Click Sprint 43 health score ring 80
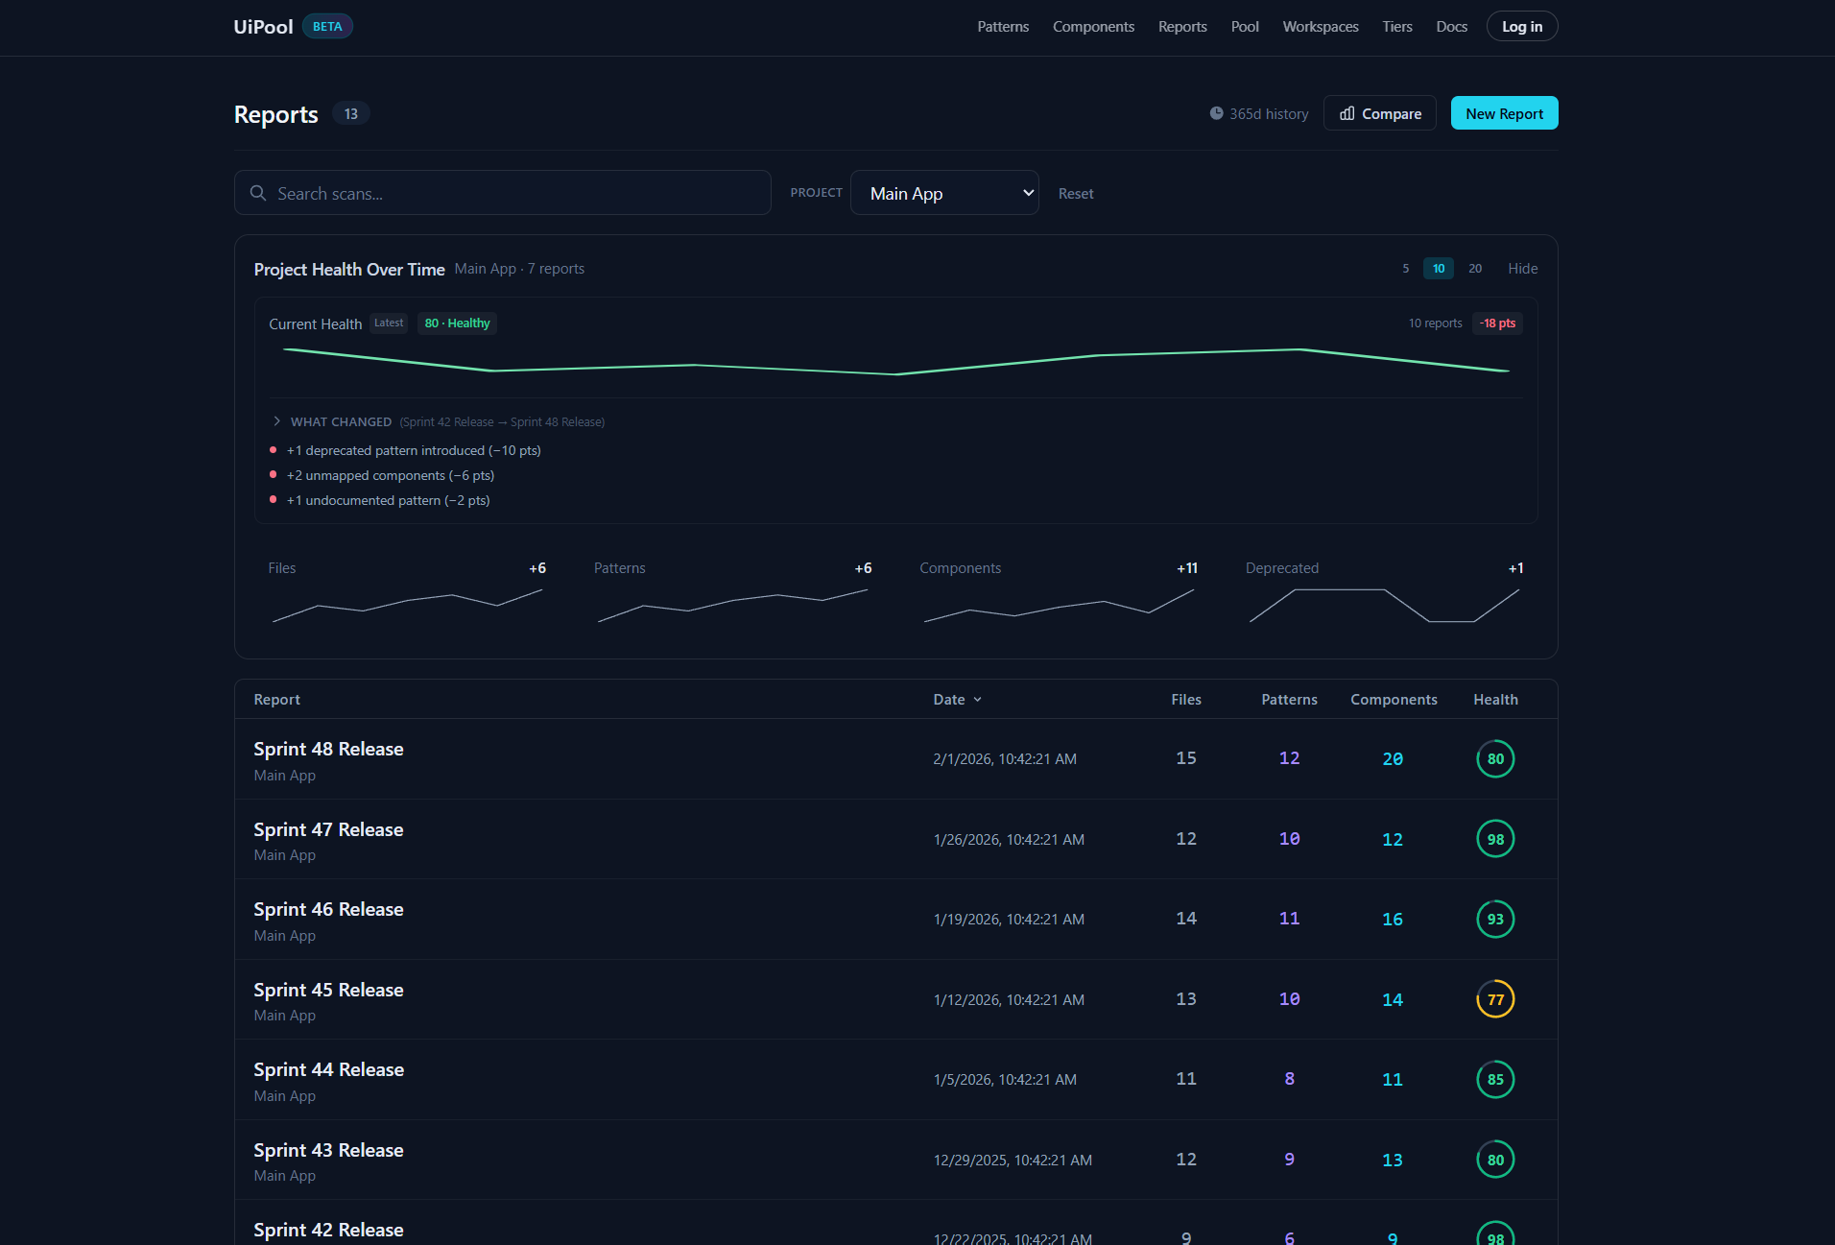Screen dimensions: 1835x1245 pyautogui.click(x=1495, y=1160)
